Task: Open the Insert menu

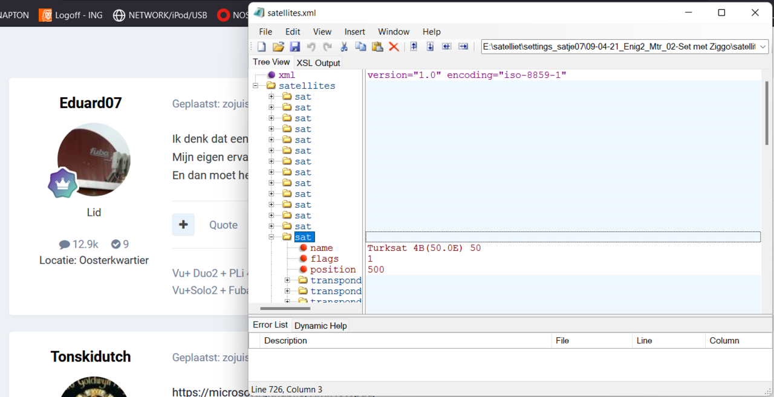Action: click(x=354, y=31)
